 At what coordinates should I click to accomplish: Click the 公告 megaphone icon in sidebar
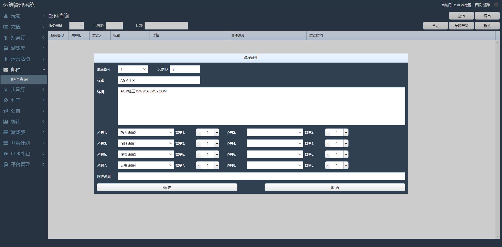6,111
